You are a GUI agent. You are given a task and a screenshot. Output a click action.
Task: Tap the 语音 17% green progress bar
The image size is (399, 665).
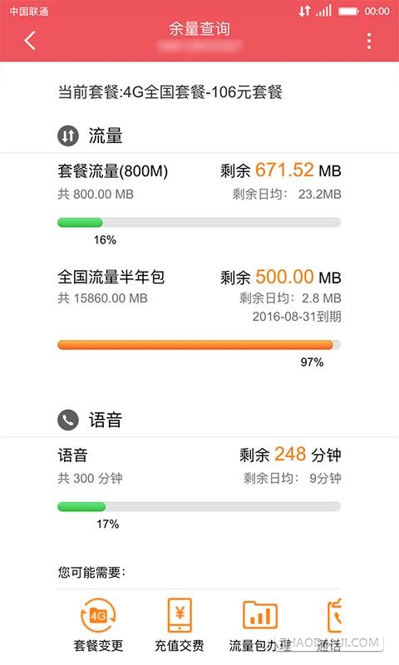click(x=199, y=506)
